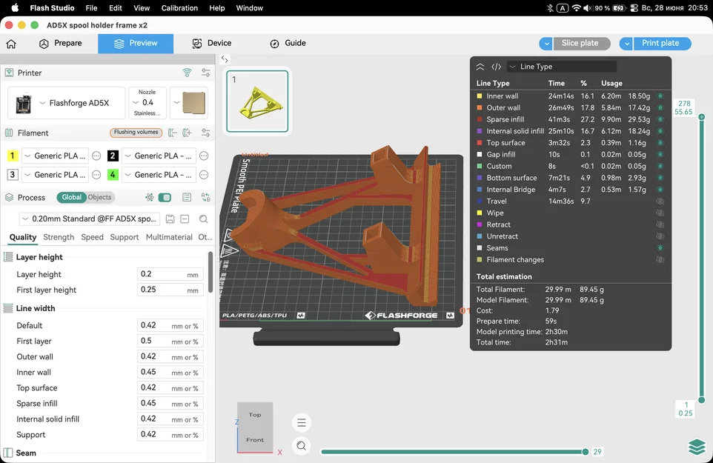Show Retract markers visibility
Screen dimensions: 713x463
point(660,224)
